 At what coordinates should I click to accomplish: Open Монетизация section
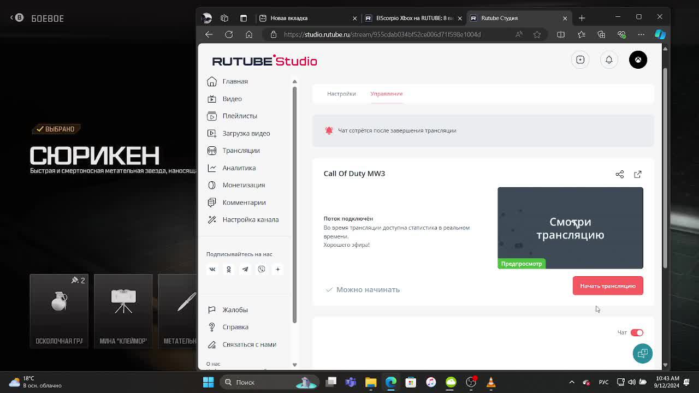pyautogui.click(x=244, y=185)
